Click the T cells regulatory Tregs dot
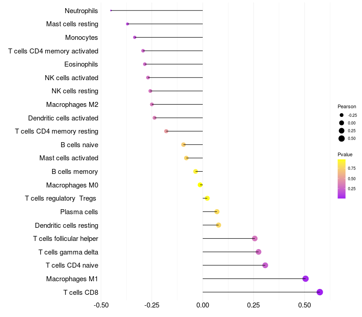 point(207,198)
